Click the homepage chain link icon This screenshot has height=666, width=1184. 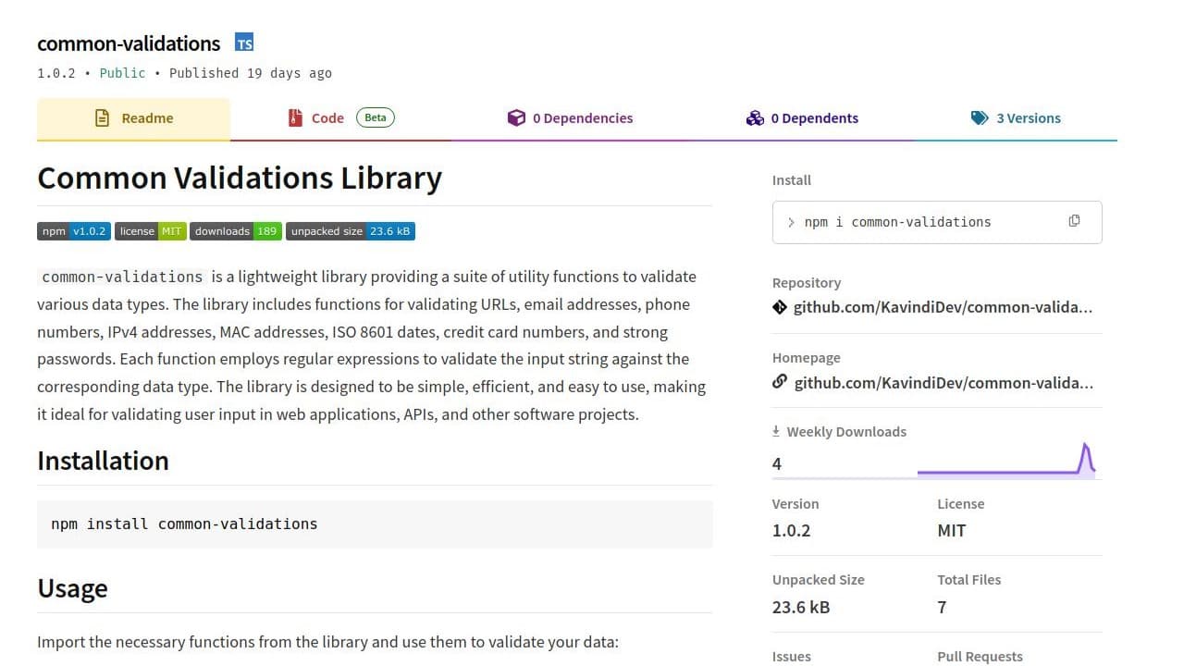pyautogui.click(x=780, y=382)
